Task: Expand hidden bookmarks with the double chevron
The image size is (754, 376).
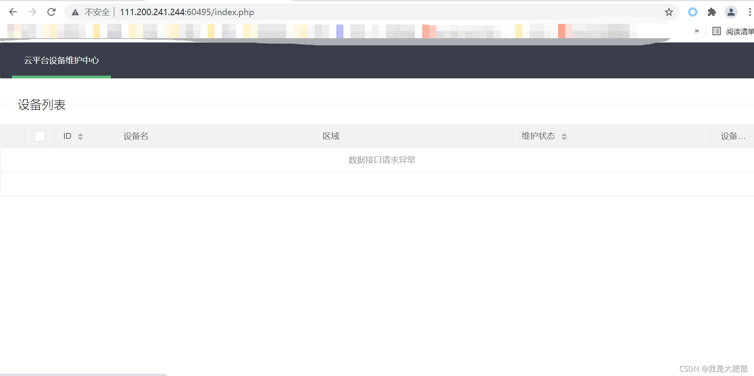Action: (x=697, y=31)
